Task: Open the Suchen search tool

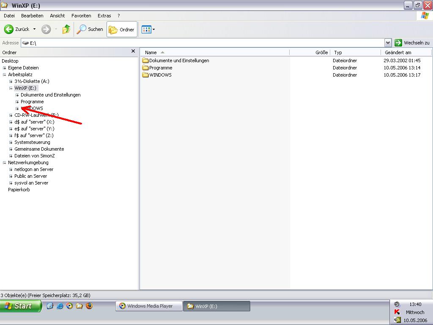Action: (90, 29)
